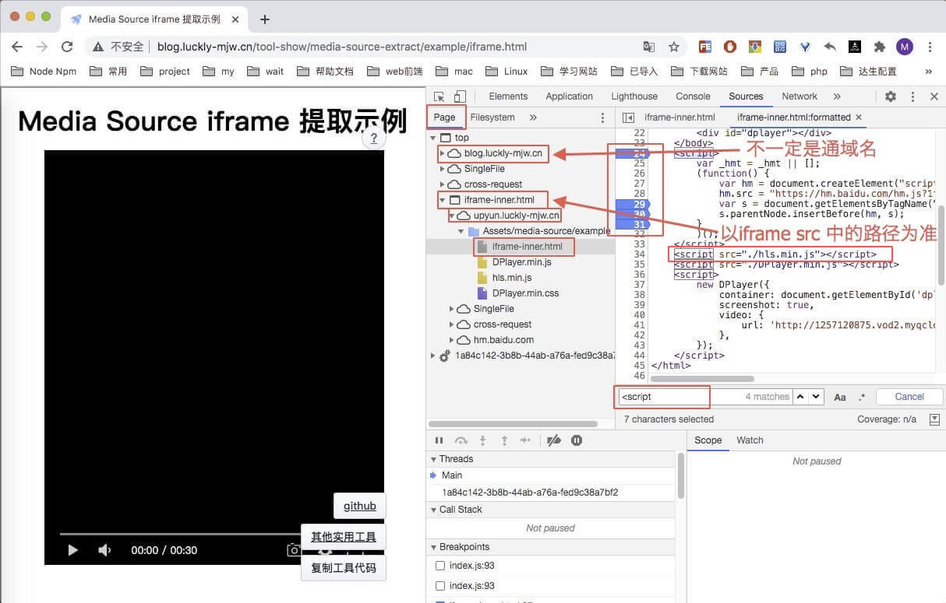Collapse the iframe-inner.html frame node
This screenshot has height=603, width=946.
click(443, 200)
